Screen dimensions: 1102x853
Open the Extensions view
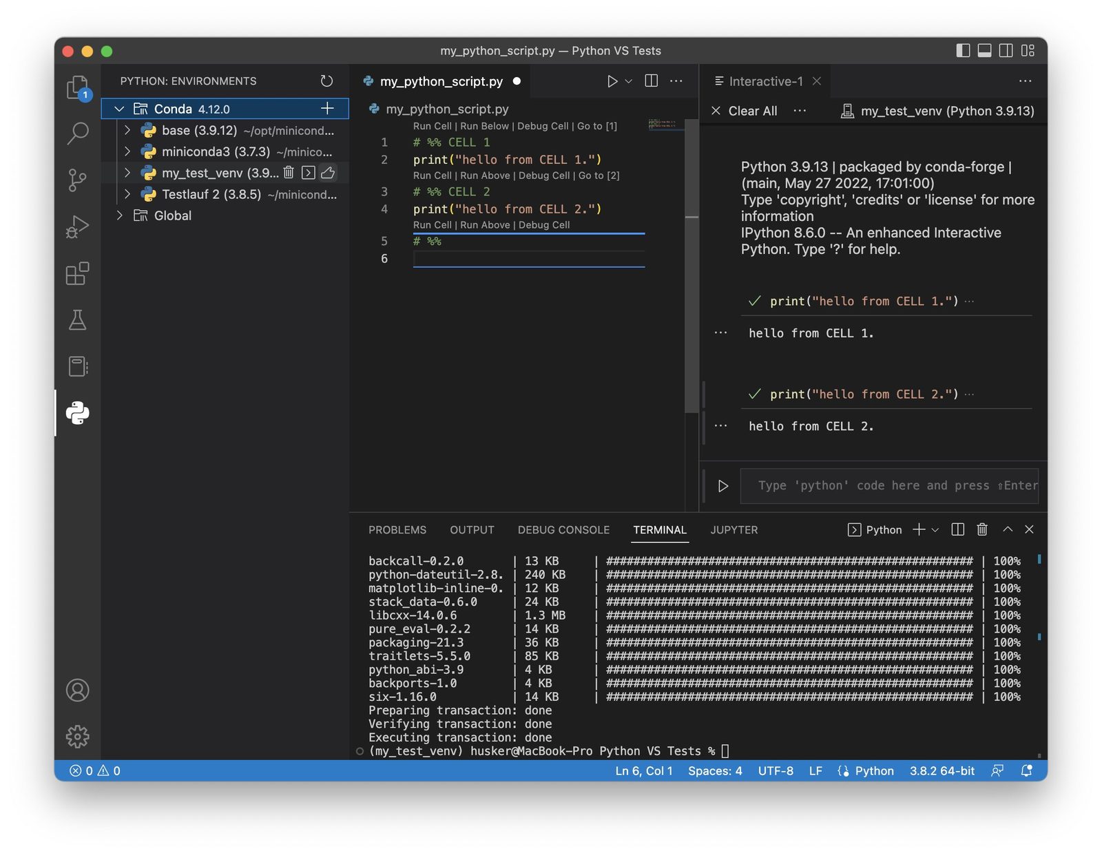tap(77, 273)
